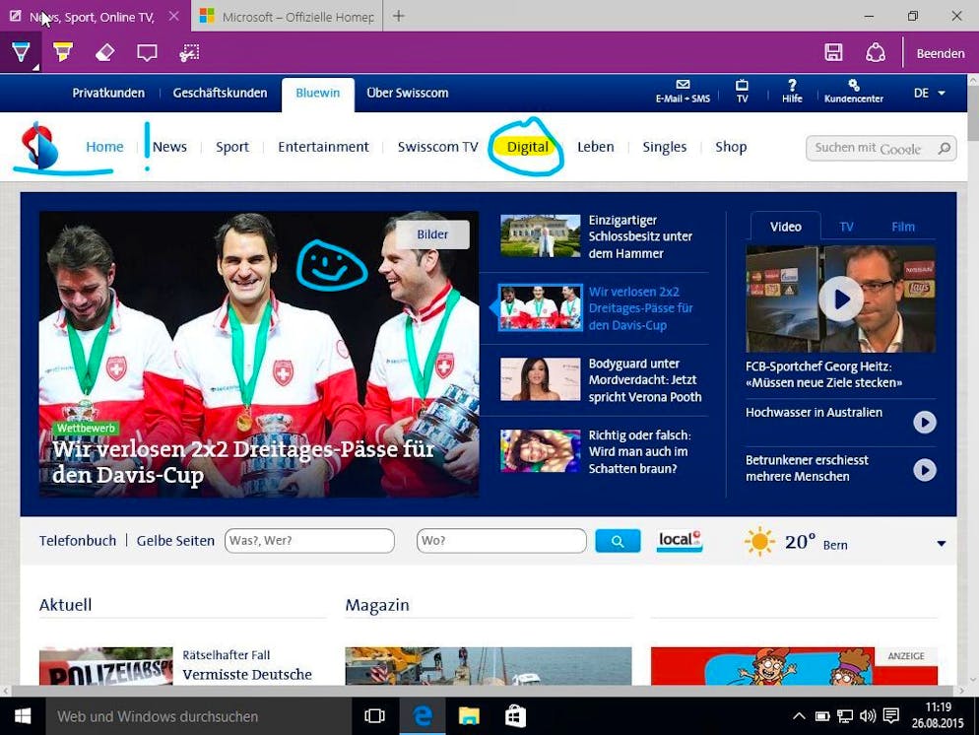Switch to Microsoft – Offizielle Homepage tab
Viewport: 979px width, 735px height.
288,17
